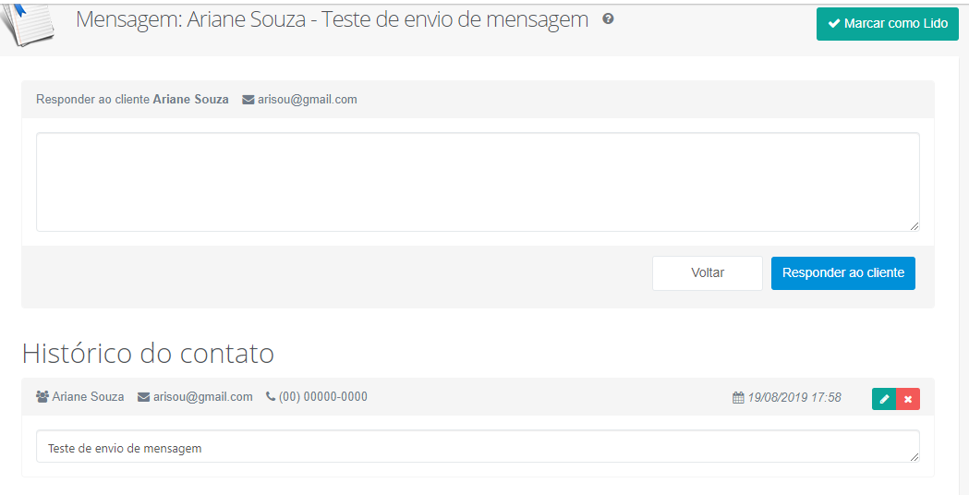Click Marcar como Lido button
Screen dimensions: 969x495
(x=888, y=24)
